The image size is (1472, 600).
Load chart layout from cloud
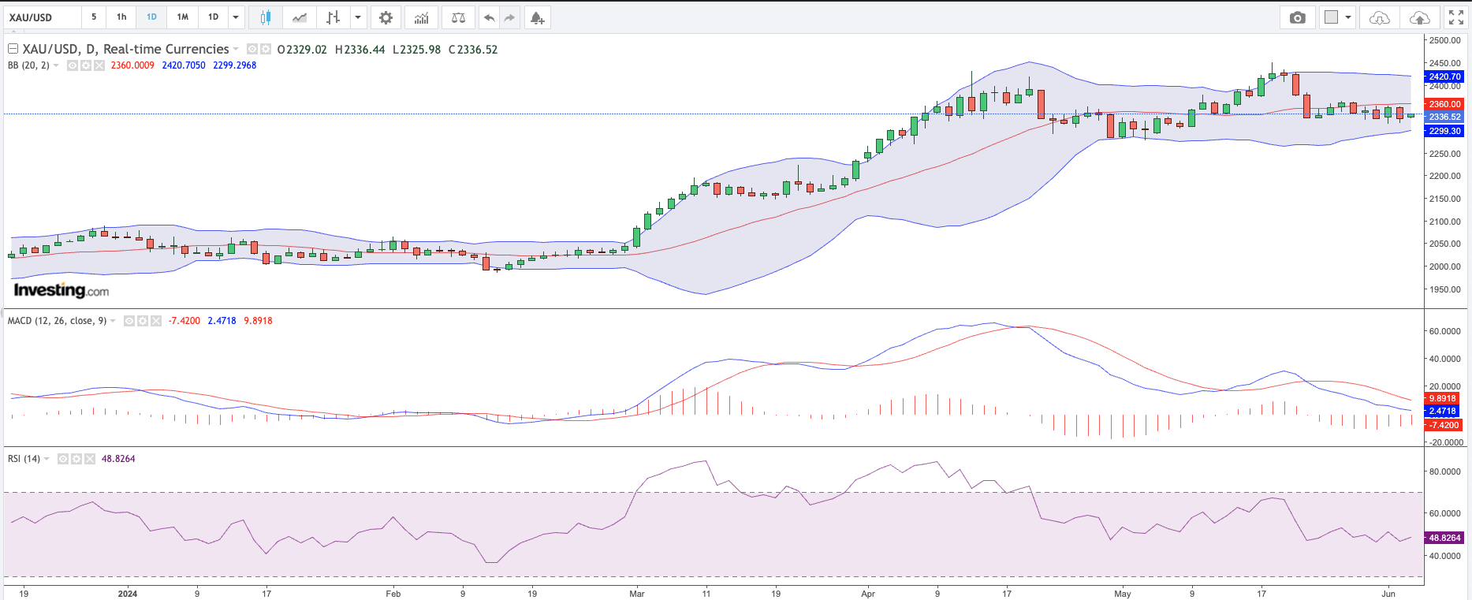click(x=1379, y=17)
